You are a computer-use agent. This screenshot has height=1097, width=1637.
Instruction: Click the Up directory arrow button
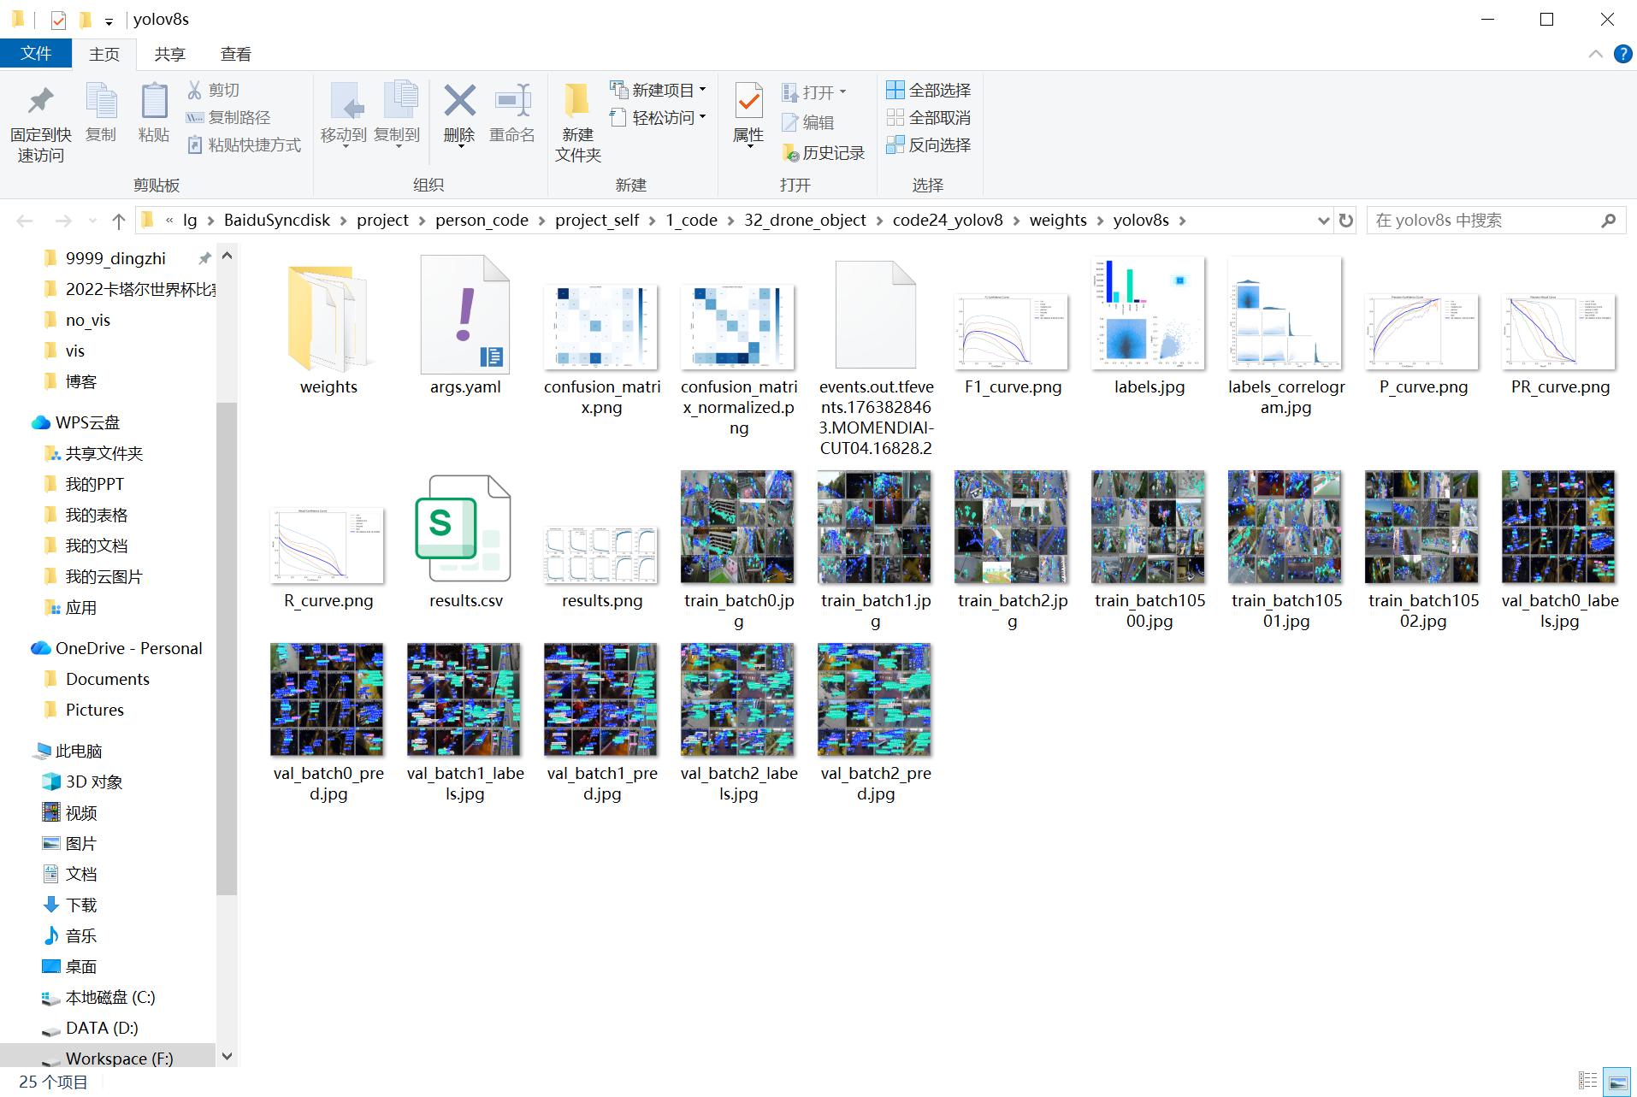pyautogui.click(x=119, y=221)
